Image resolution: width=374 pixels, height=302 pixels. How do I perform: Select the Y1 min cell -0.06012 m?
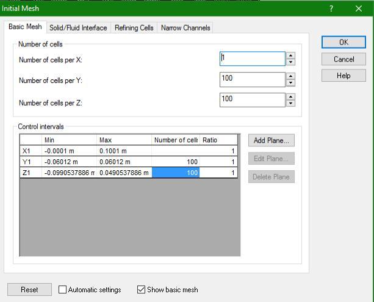pos(69,162)
